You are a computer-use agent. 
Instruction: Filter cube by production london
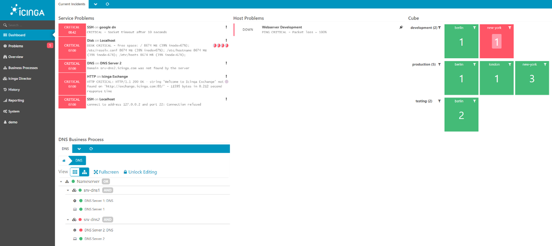click(510, 64)
